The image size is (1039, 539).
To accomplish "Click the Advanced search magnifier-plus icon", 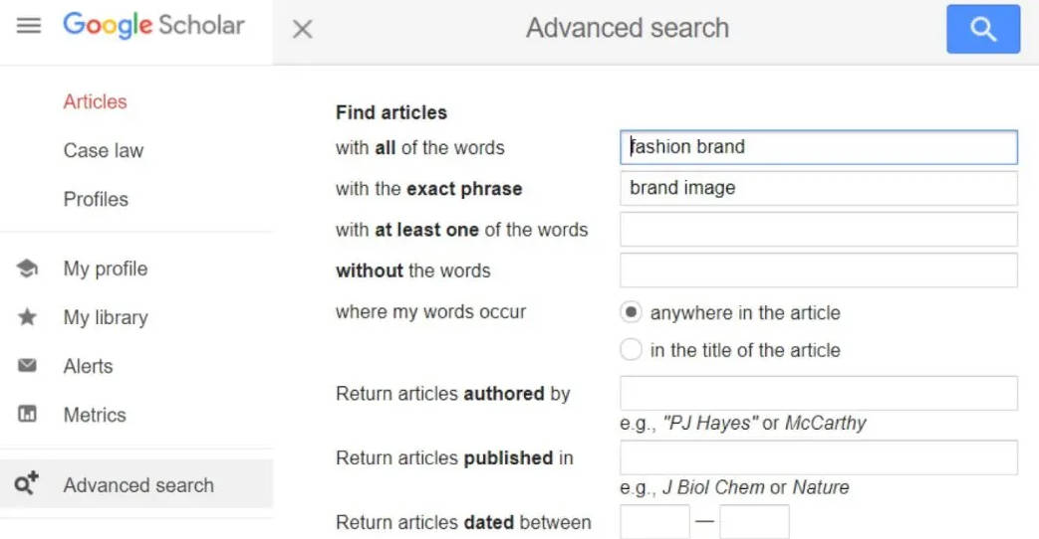I will point(27,484).
